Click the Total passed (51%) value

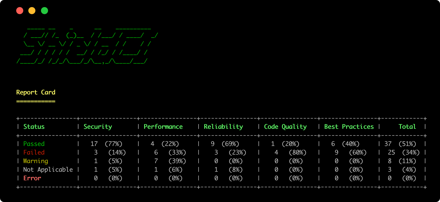[x=407, y=144]
